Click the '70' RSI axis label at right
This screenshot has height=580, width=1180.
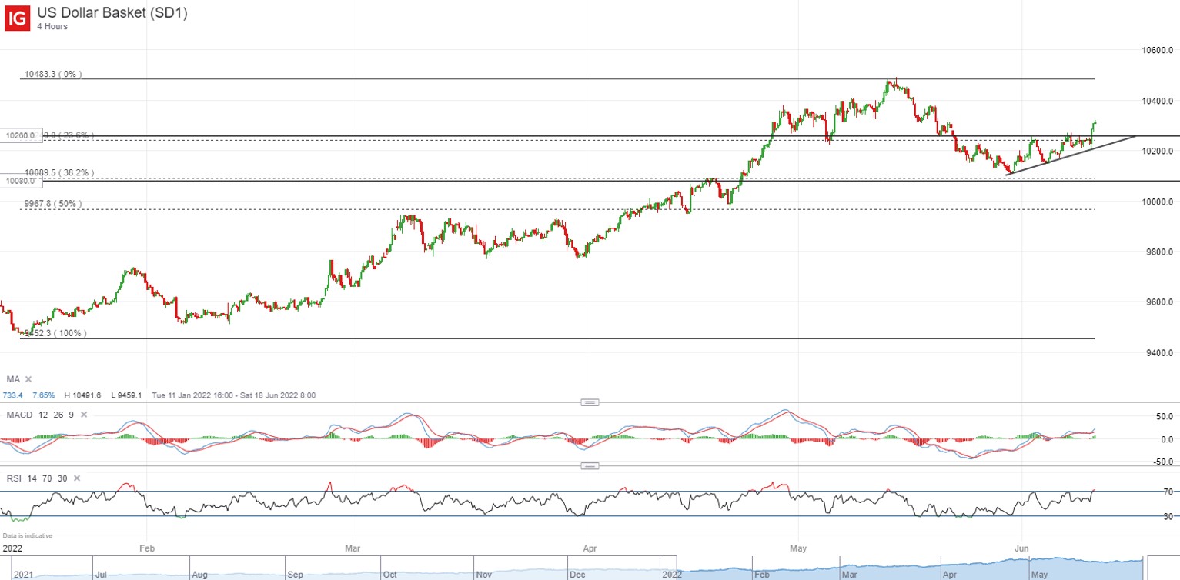coord(1168,492)
